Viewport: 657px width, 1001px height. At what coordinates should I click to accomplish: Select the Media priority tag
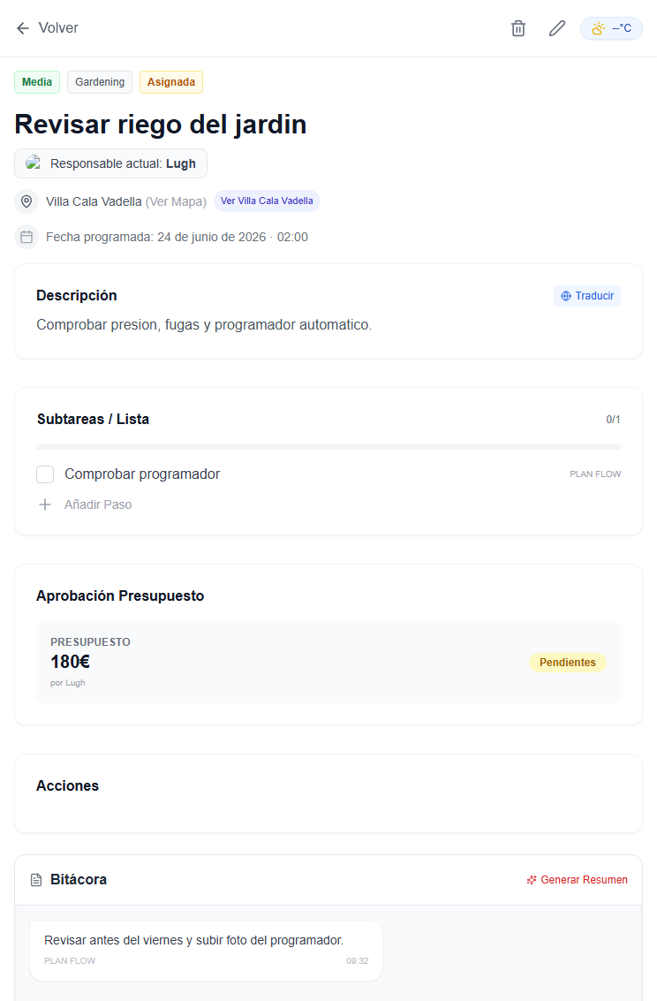37,81
